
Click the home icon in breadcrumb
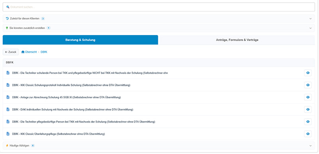(x=23, y=52)
